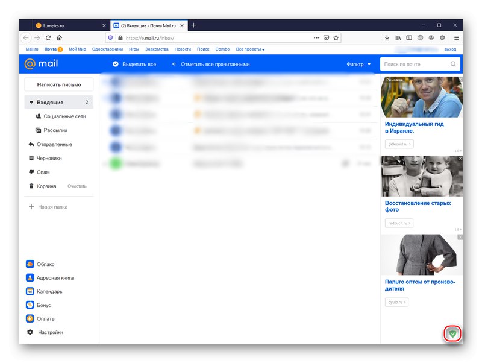Viewport: 482px width, 363px height.
Task: Click the Пальто оптом coat ad image
Action: tap(421, 254)
